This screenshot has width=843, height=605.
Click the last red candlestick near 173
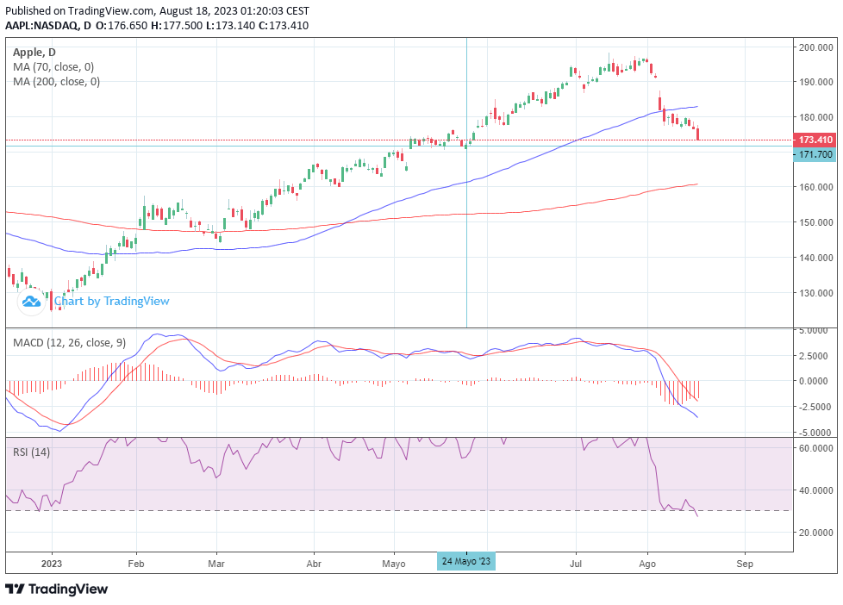[698, 134]
